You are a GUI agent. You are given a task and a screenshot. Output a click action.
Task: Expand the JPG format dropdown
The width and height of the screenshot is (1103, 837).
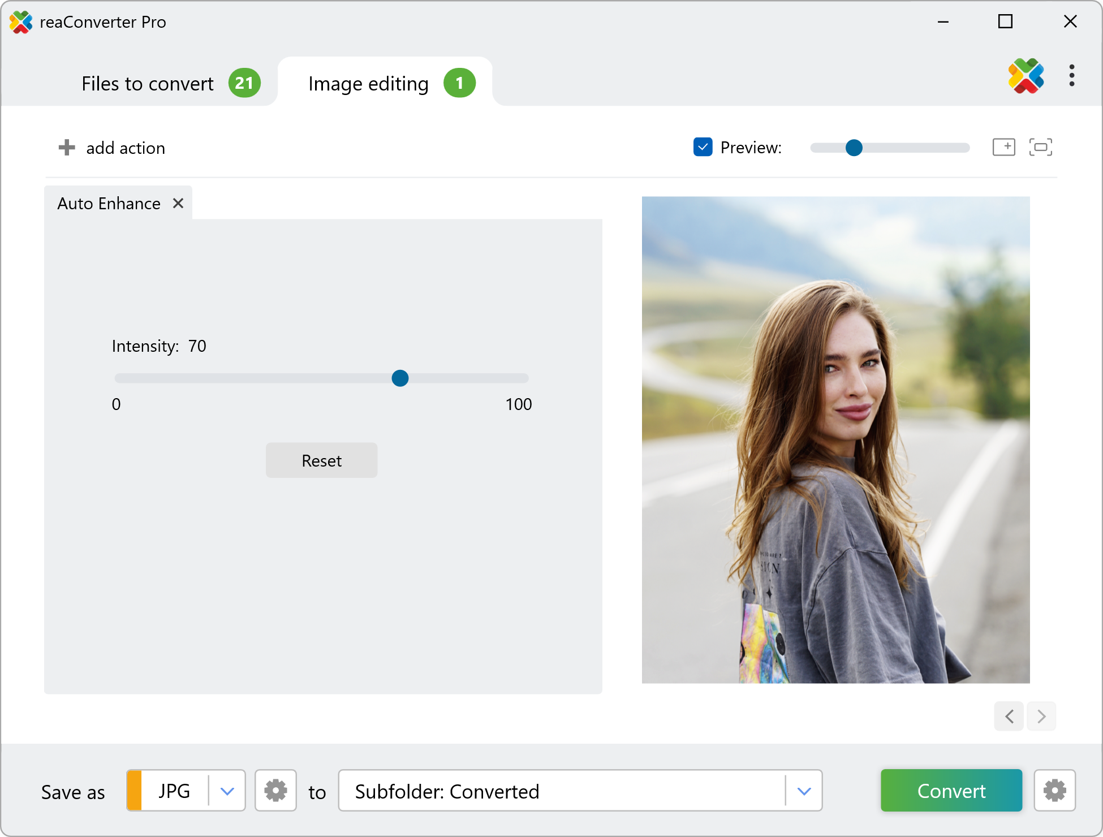[227, 791]
